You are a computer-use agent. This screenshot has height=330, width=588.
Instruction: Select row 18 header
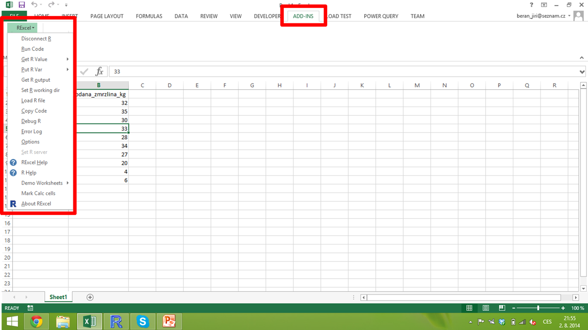(x=7, y=240)
